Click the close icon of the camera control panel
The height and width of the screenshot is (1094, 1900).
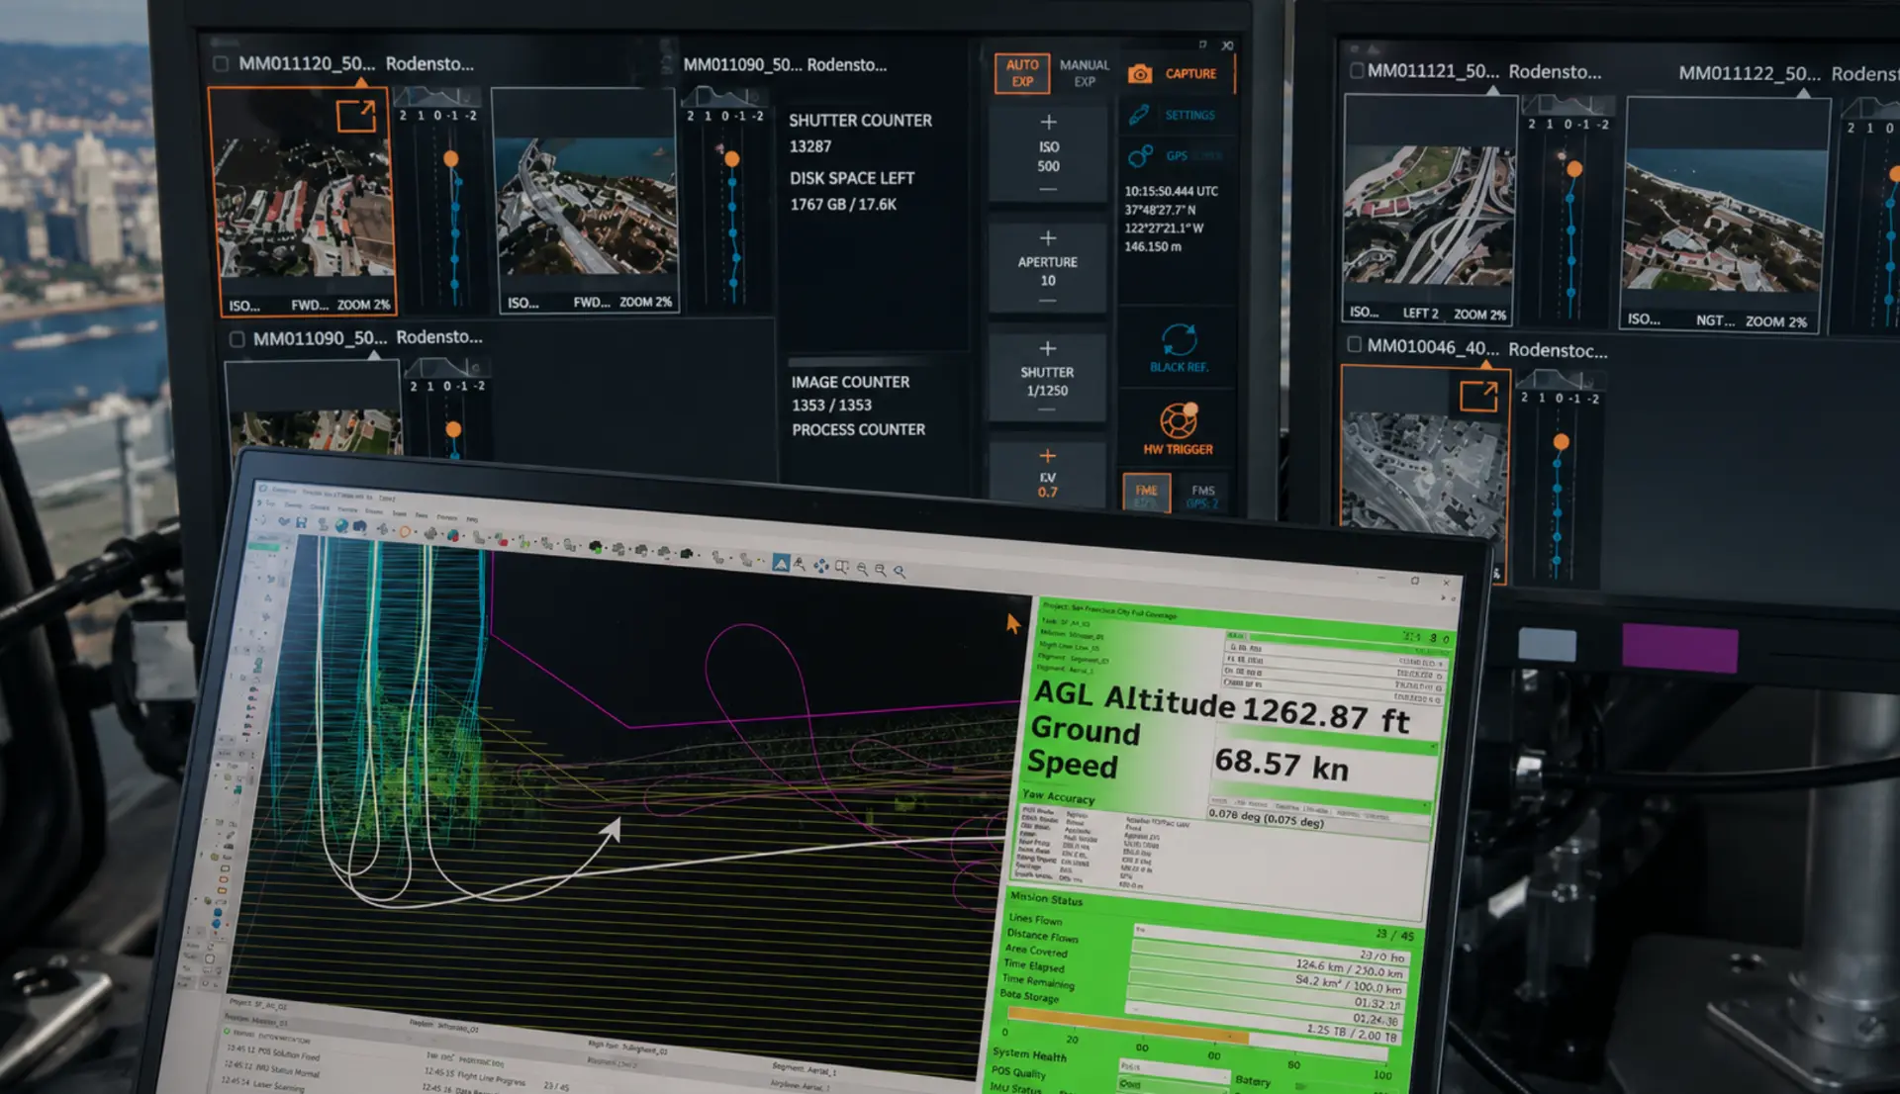(1227, 46)
